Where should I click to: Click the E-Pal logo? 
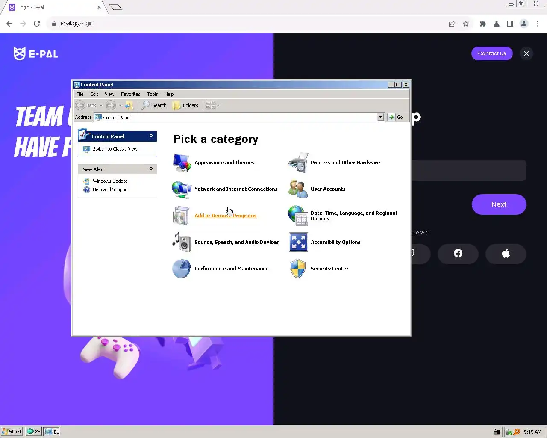click(x=36, y=53)
